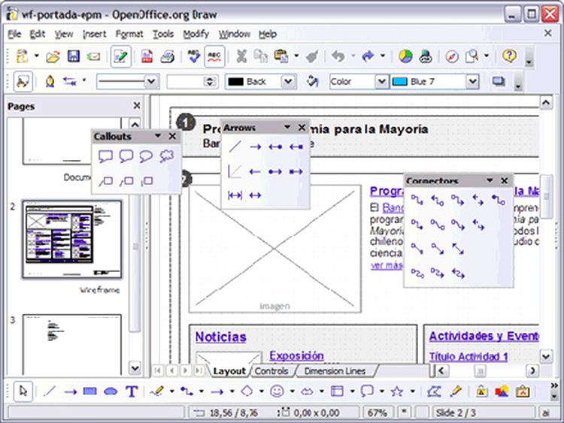
Task: Click the Noticias link
Action: point(221,337)
